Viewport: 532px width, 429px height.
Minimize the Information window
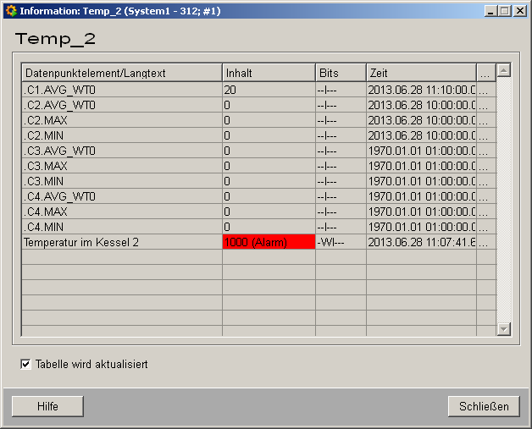(x=490, y=11)
